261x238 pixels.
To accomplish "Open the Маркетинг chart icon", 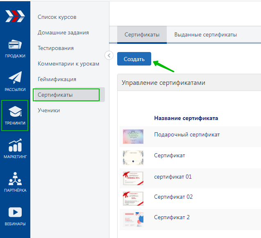I will click(x=15, y=146).
